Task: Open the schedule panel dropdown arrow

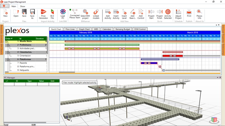Action: [216, 25]
